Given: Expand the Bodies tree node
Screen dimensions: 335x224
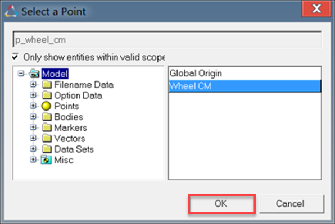Looking at the screenshot, I should click(x=33, y=117).
